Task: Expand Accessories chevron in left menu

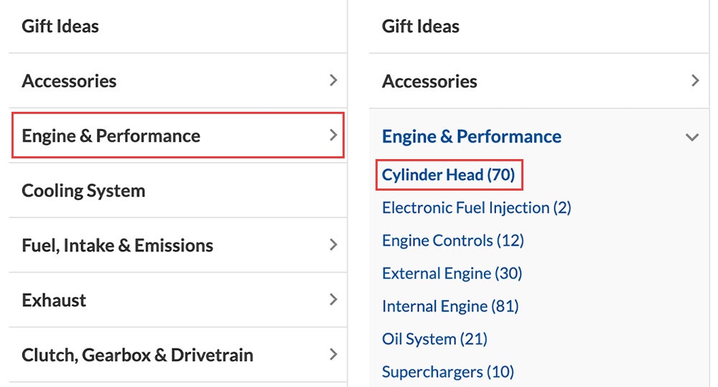Action: tap(333, 80)
